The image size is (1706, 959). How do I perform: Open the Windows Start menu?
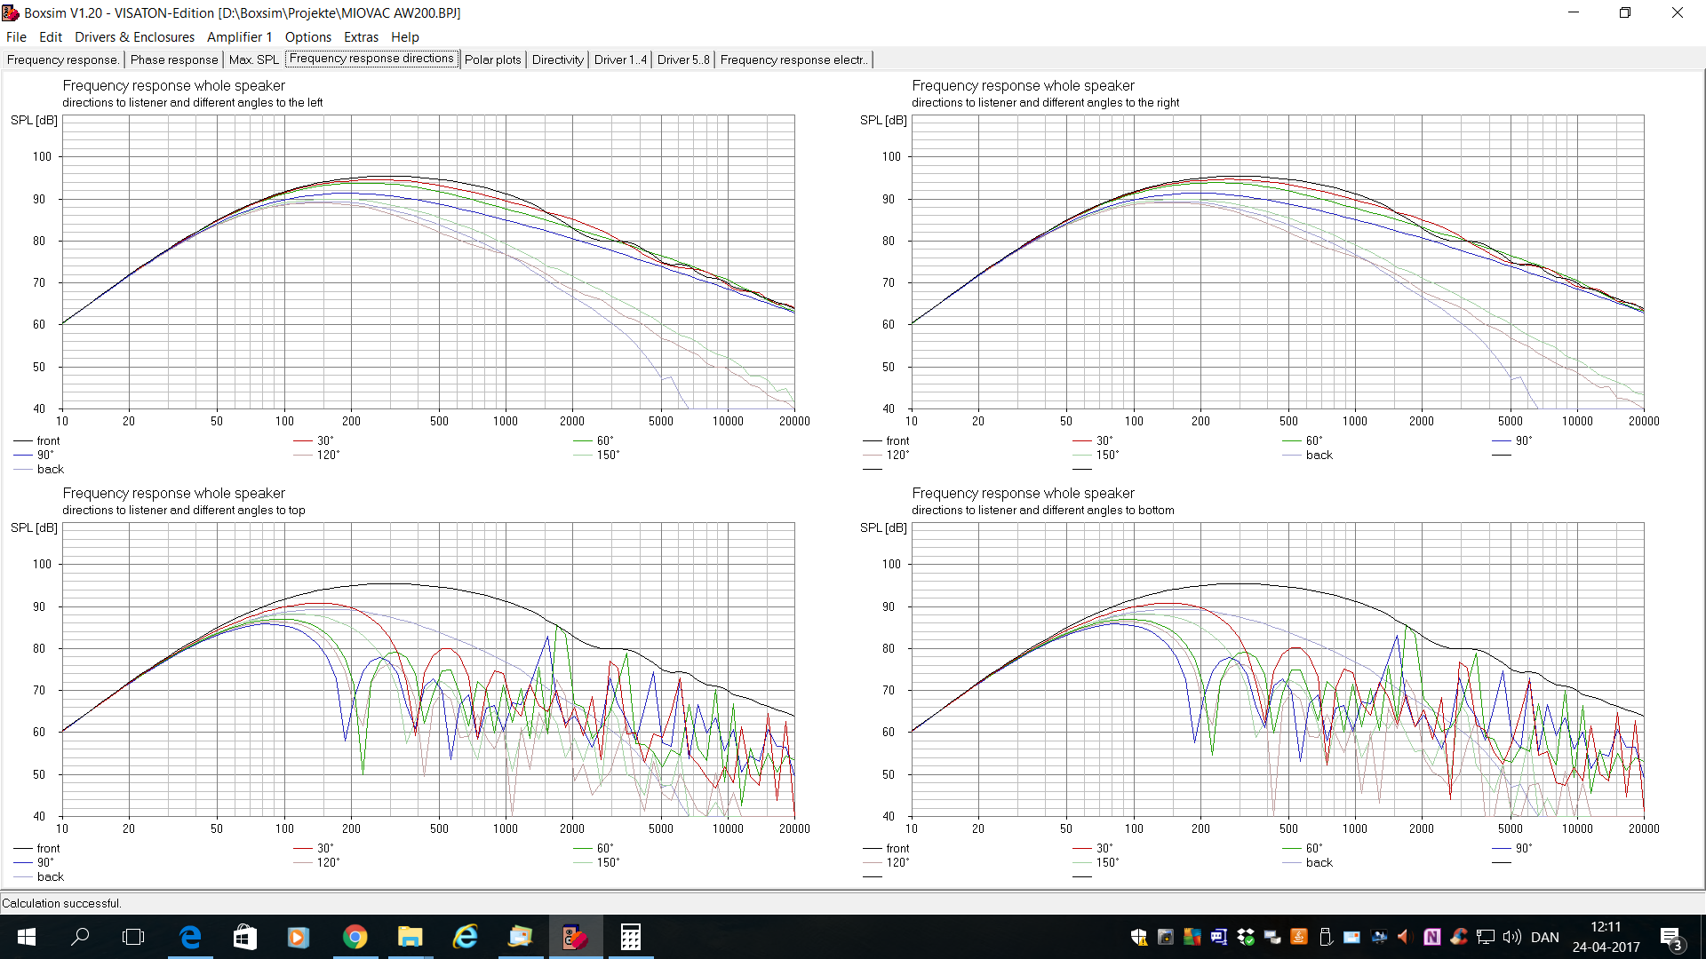27,937
